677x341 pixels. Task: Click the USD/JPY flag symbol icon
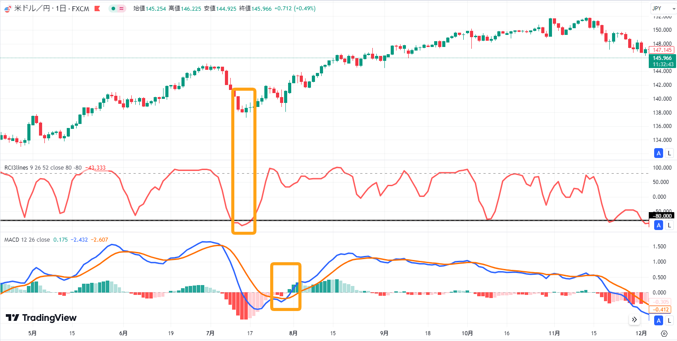tap(8, 9)
